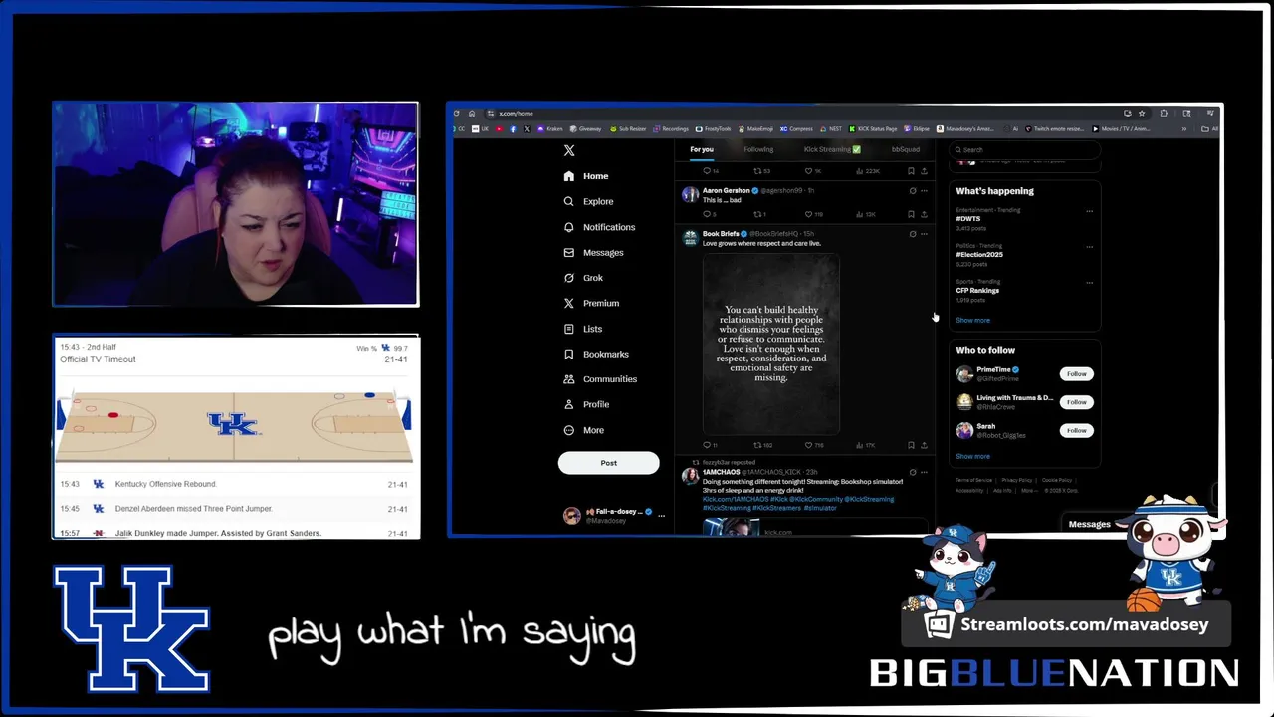The image size is (1274, 717).
Task: Switch to the bbSquad tab
Action: (905, 149)
